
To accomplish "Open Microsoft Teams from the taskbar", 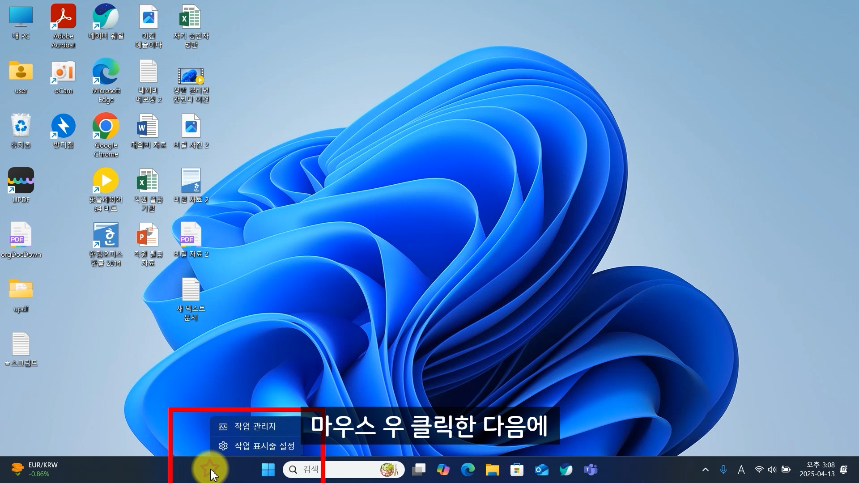I will 591,470.
